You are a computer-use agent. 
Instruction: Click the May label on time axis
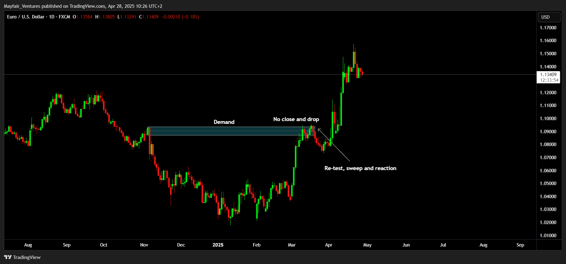[x=367, y=245]
